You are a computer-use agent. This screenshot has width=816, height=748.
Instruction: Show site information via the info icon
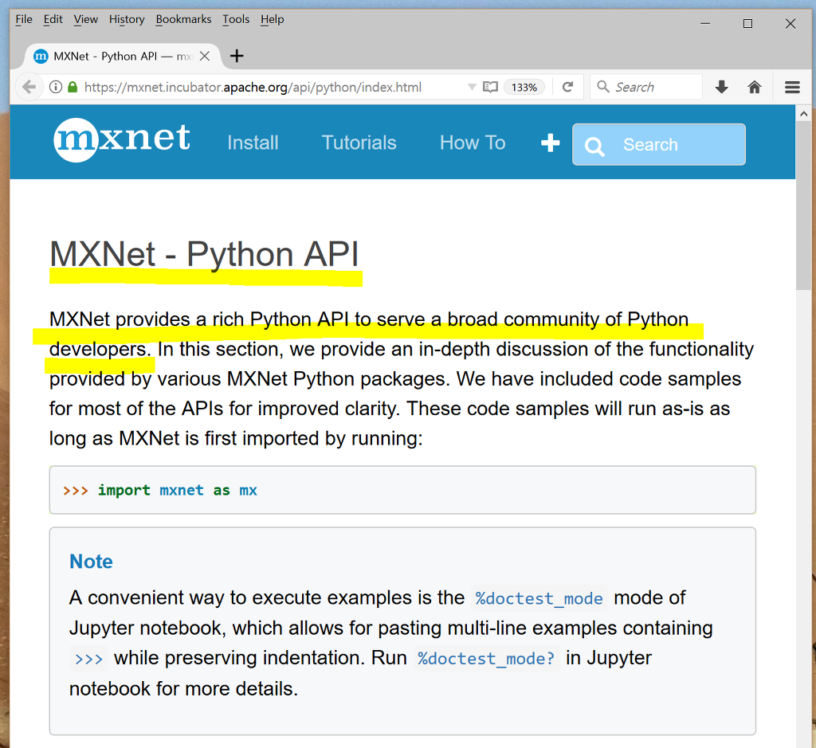pyautogui.click(x=55, y=87)
